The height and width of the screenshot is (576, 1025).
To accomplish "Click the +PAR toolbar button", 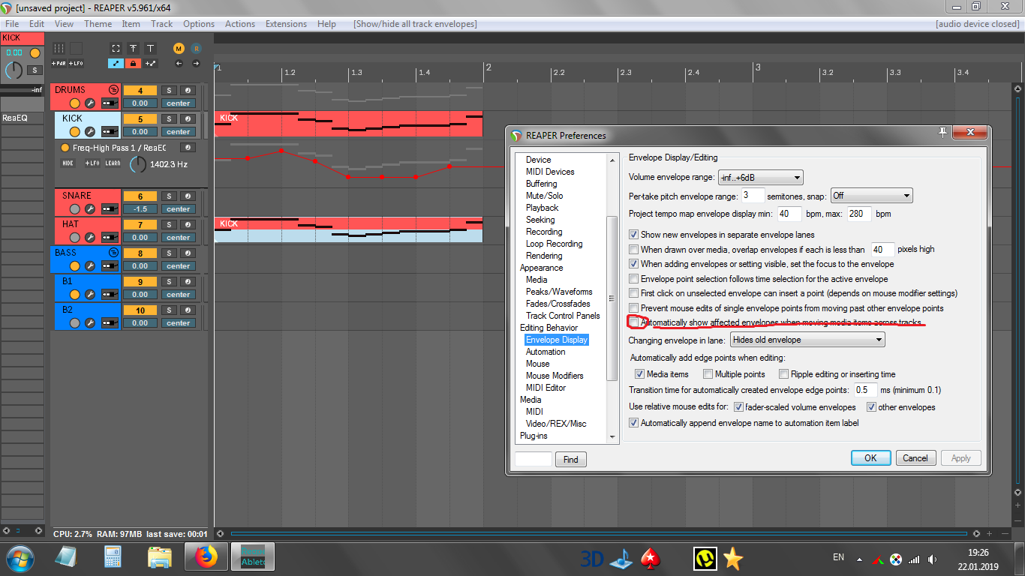I will click(x=59, y=64).
